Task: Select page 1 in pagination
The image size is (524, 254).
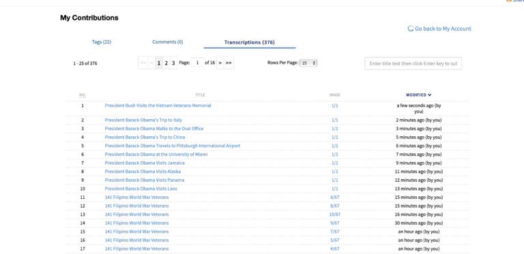Action: (159, 63)
